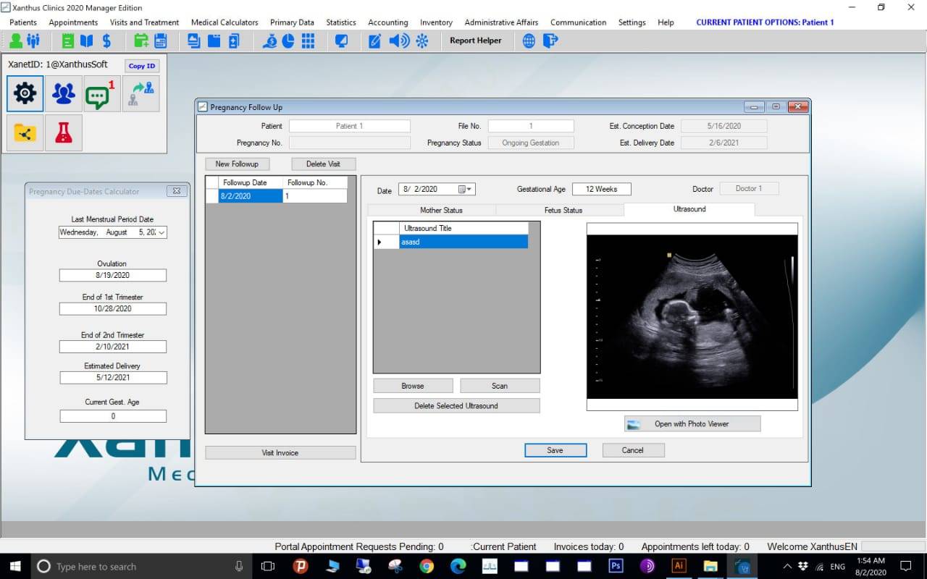This screenshot has width=927, height=579.
Task: Click Open with Photo Viewer button
Action: (692, 424)
